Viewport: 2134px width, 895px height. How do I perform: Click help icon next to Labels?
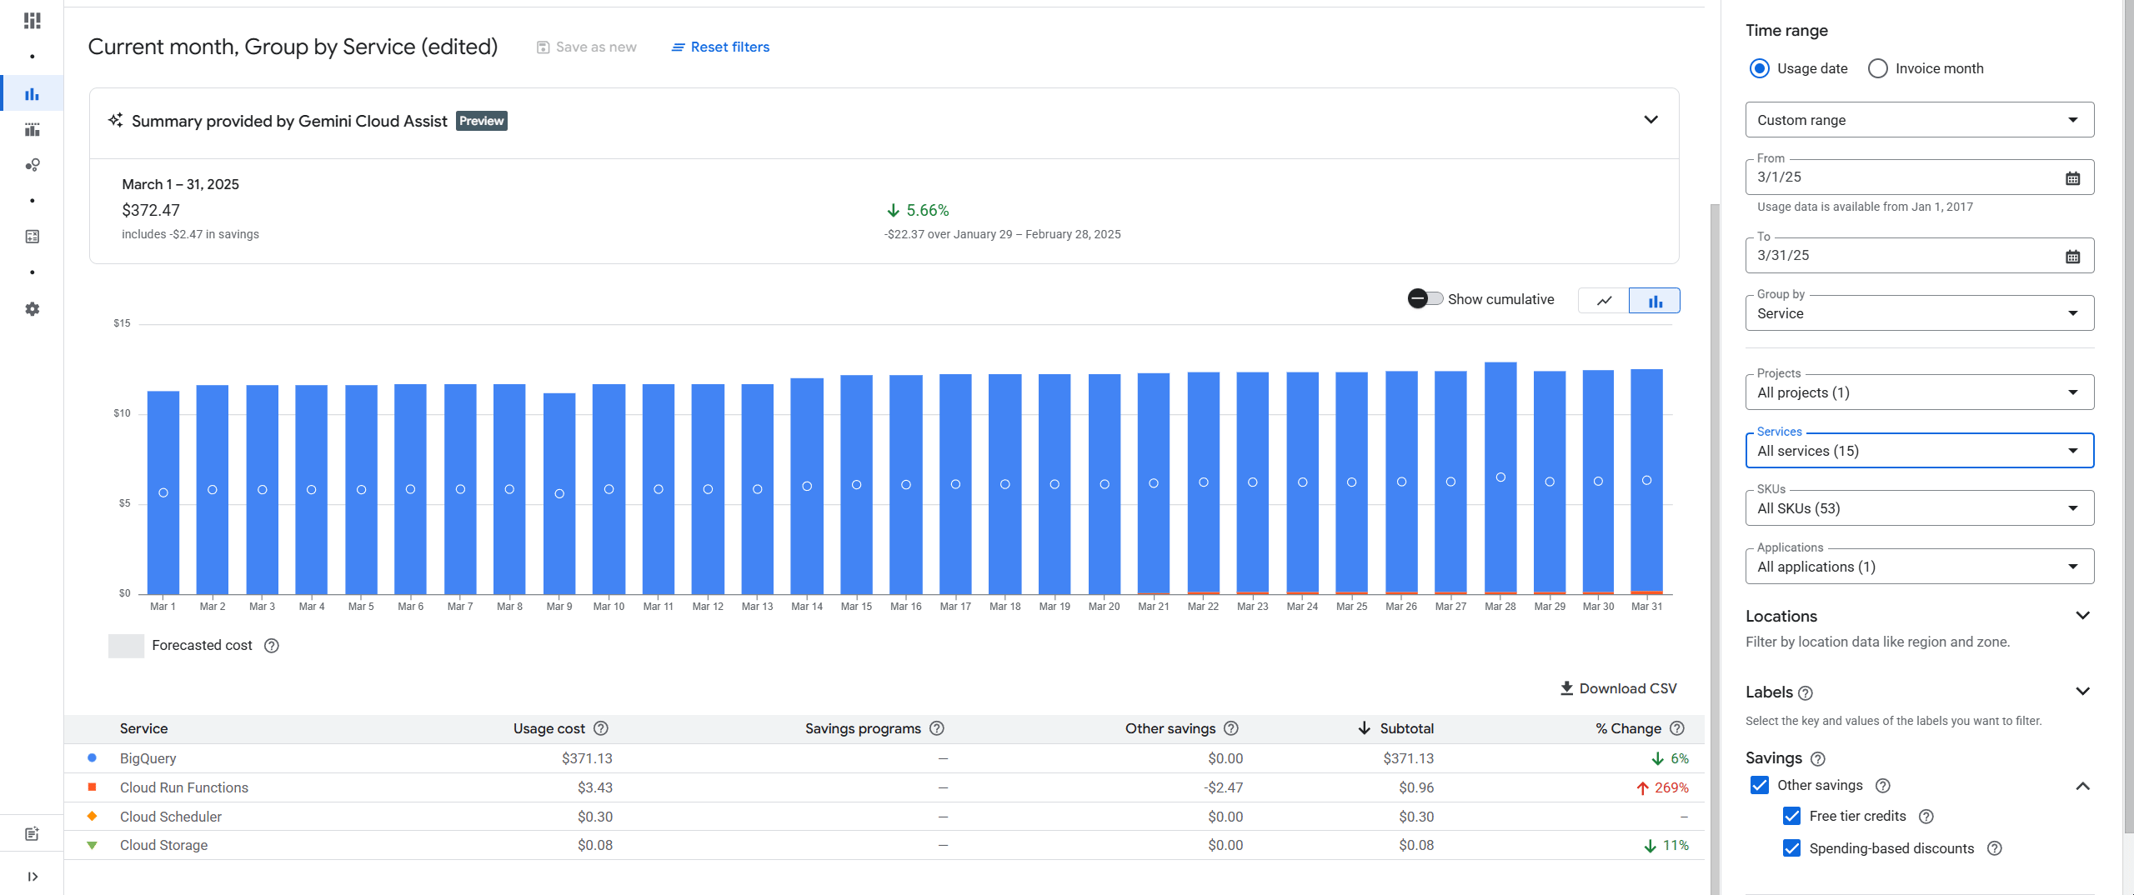pos(1806,693)
